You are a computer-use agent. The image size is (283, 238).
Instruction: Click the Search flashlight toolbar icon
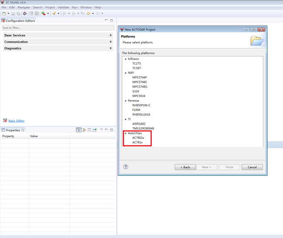tap(54, 13)
